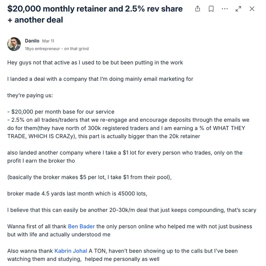
Task: Click the "Hey guys not that active" line
Action: pos(95,63)
